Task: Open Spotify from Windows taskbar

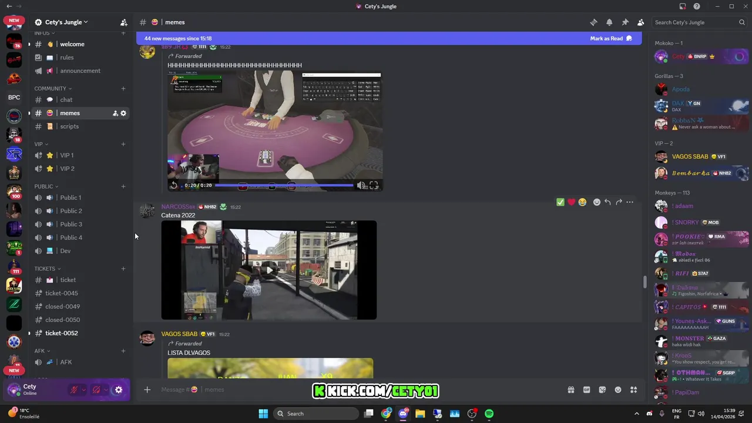Action: [x=489, y=414]
